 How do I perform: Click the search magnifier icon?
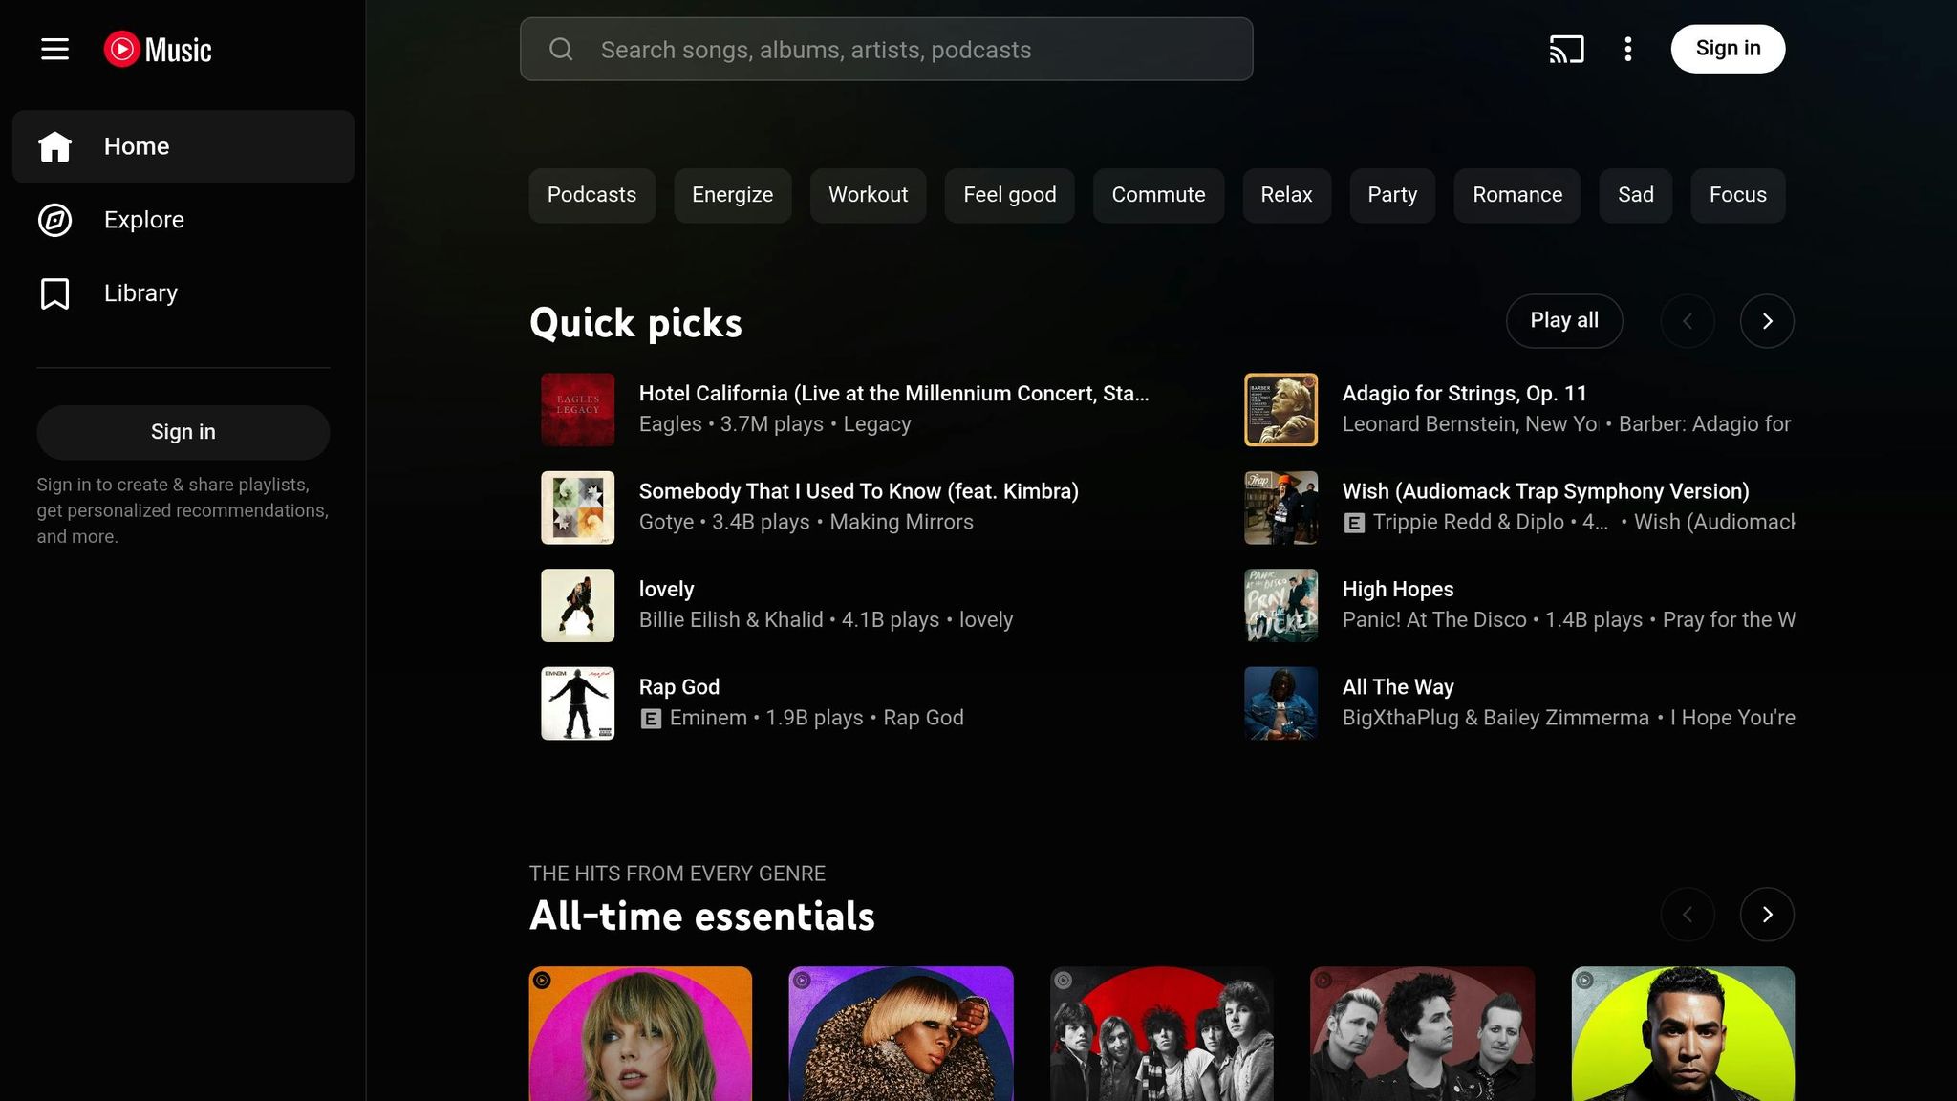[561, 49]
